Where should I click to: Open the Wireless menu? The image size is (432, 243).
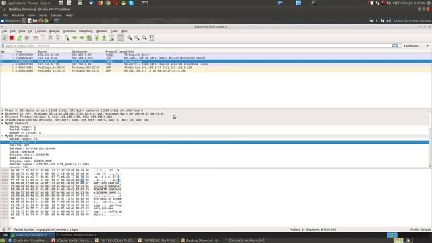tap(102, 32)
